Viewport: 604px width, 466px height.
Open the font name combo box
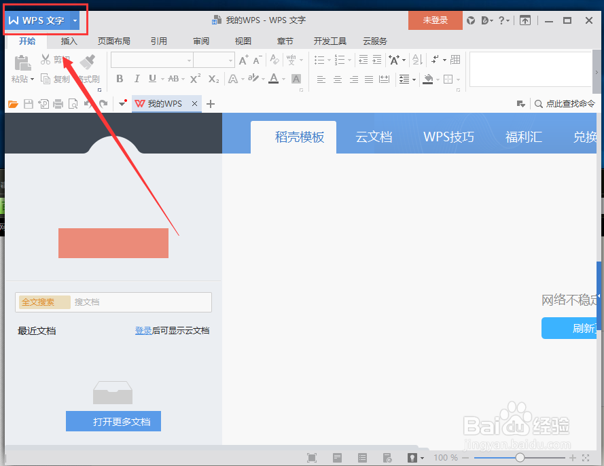pyautogui.click(x=152, y=60)
